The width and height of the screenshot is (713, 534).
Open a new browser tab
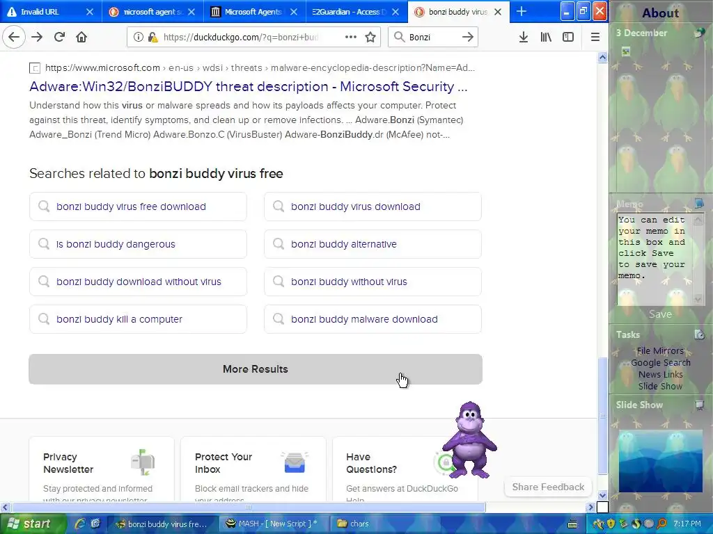[x=521, y=11]
